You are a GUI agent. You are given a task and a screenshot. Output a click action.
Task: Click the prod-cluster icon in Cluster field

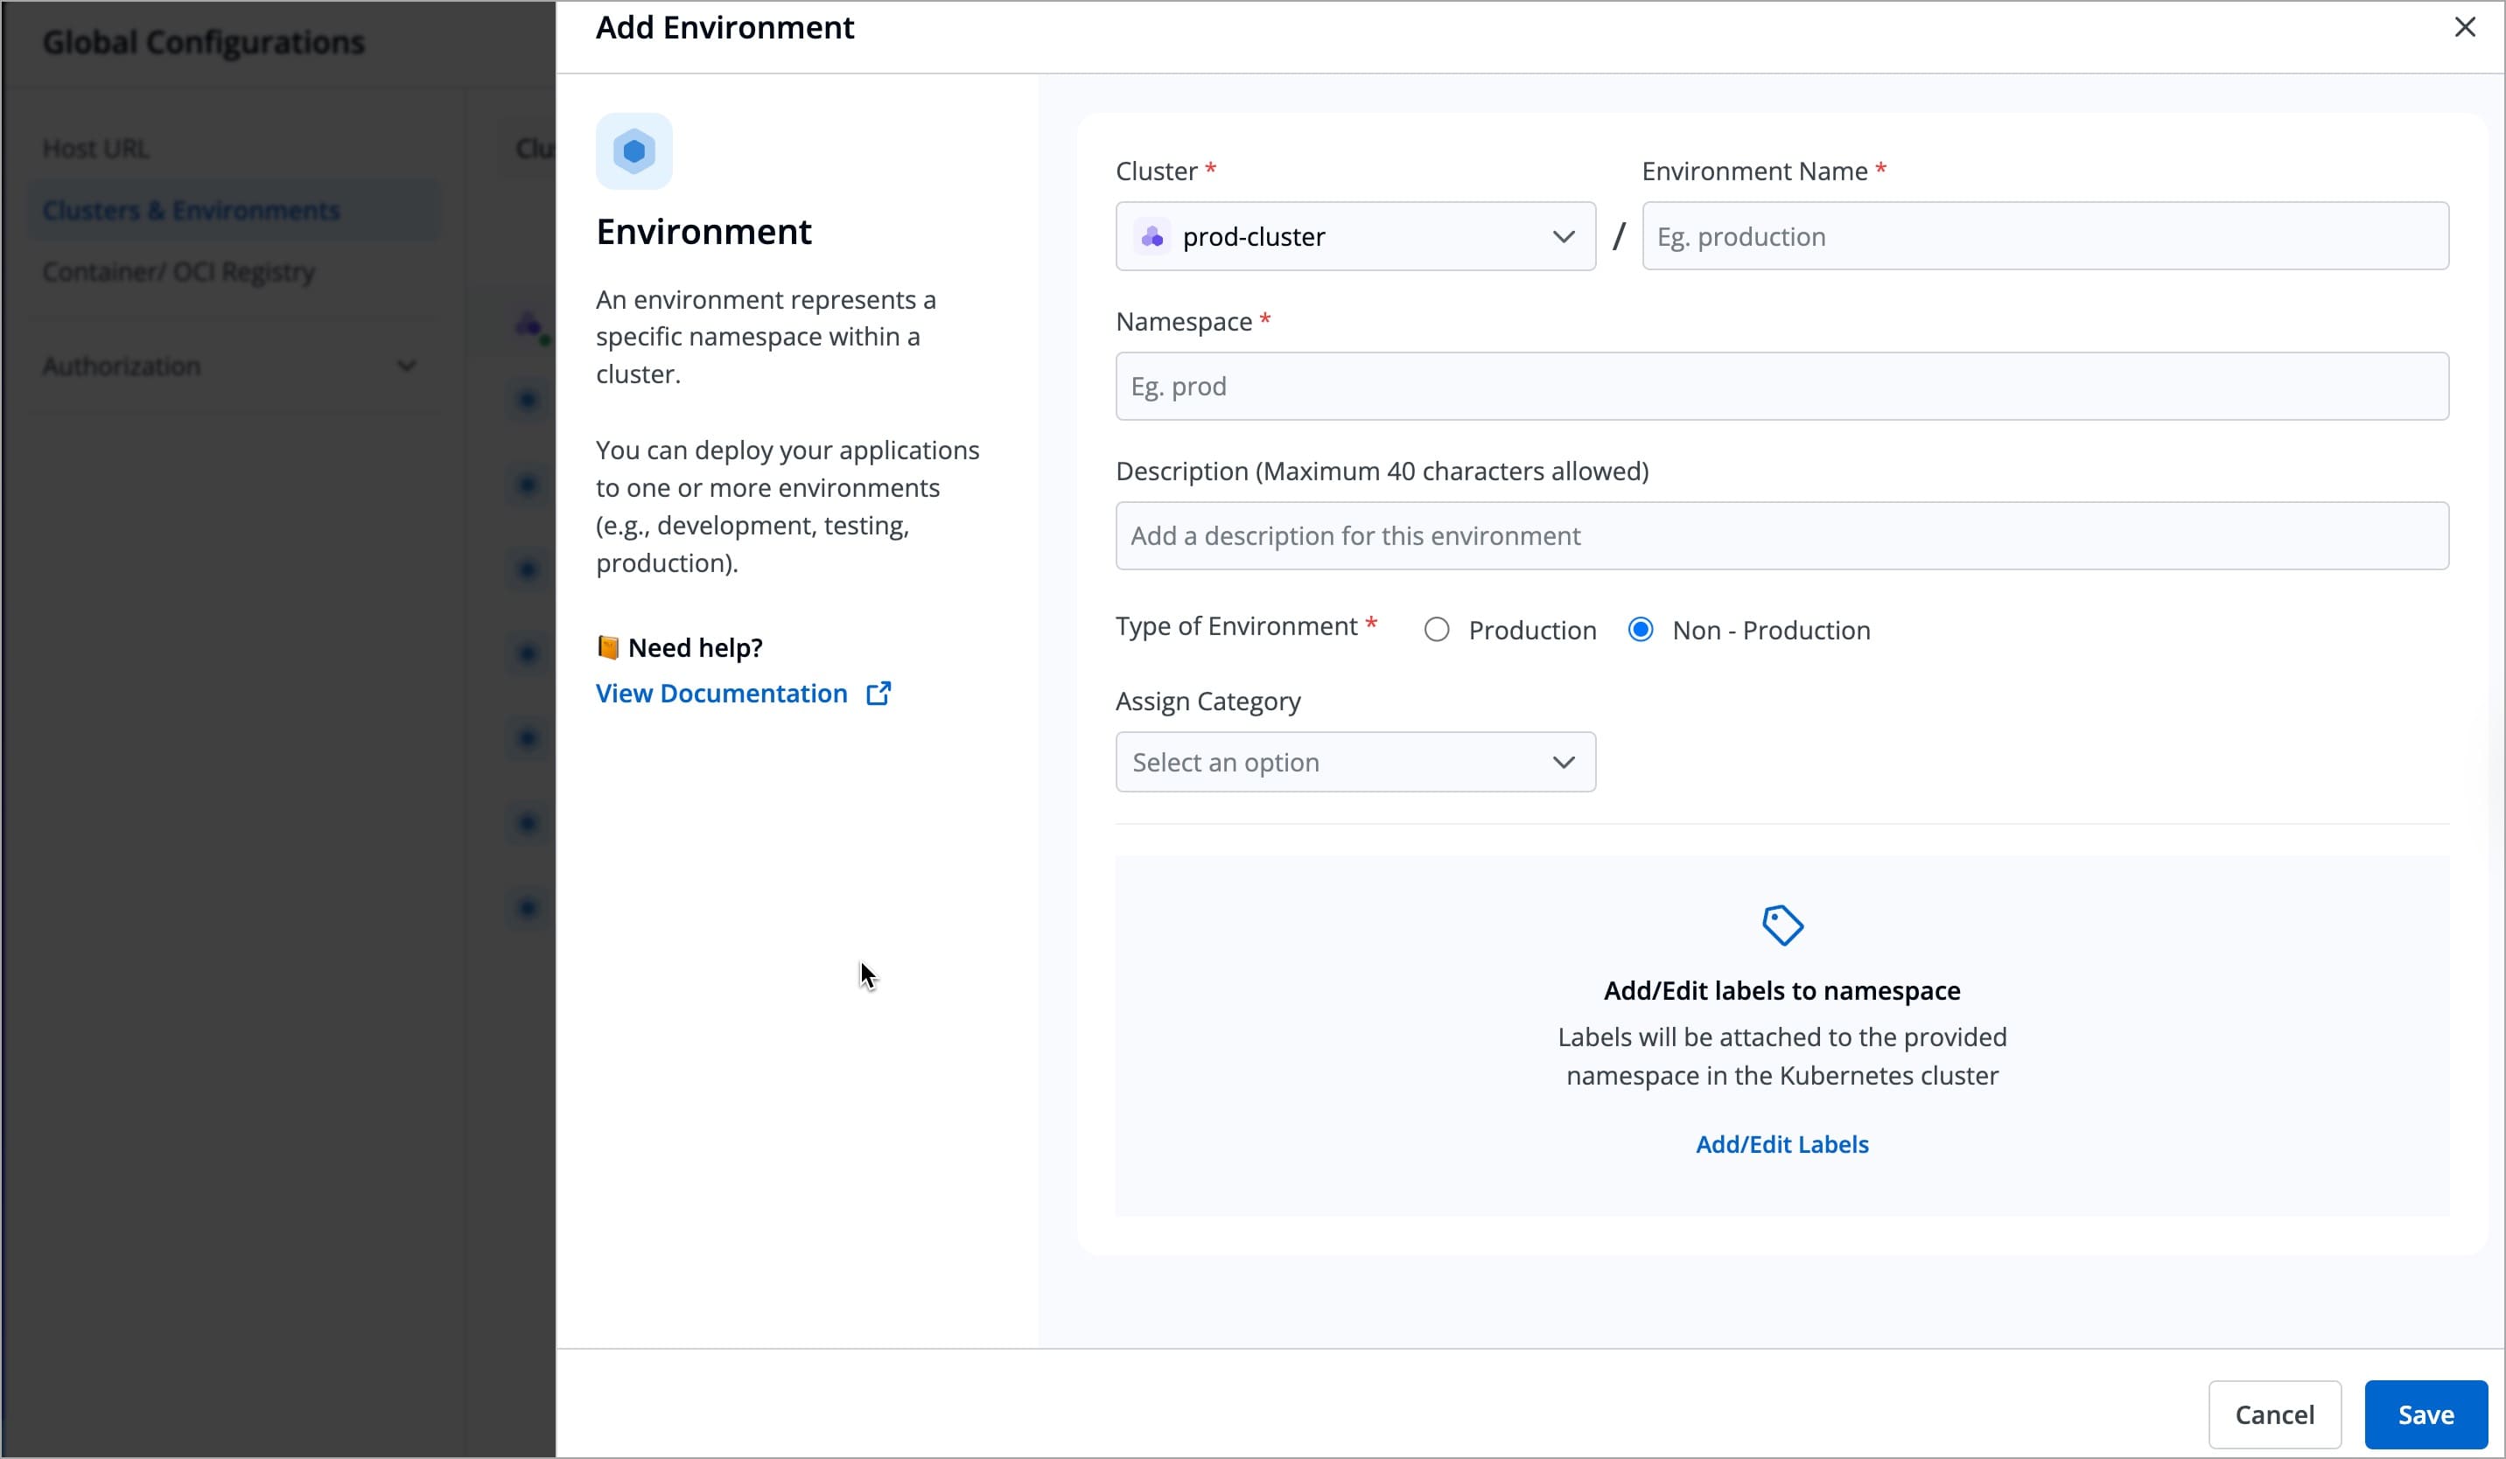coord(1151,236)
